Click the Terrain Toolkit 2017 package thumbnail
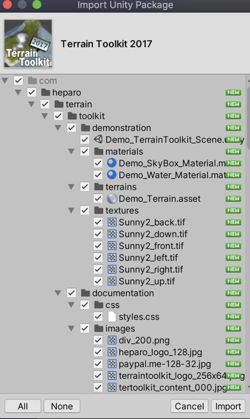 [x=28, y=44]
